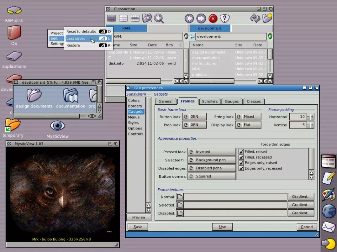Click the red delete icon in ClassAction toolbar
The width and height of the screenshot is (337, 252).
(x=213, y=19)
